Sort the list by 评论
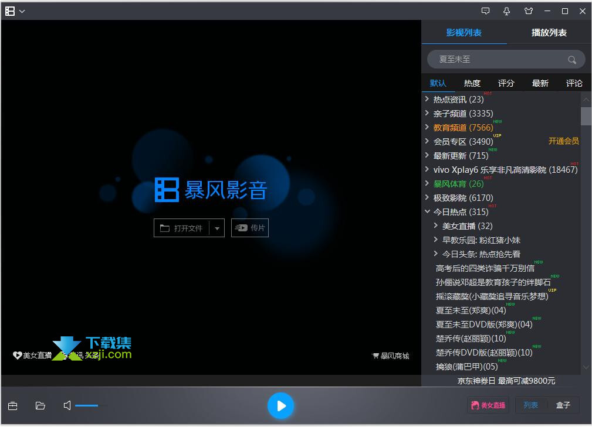Viewport: 592px width, 427px height. (x=574, y=83)
